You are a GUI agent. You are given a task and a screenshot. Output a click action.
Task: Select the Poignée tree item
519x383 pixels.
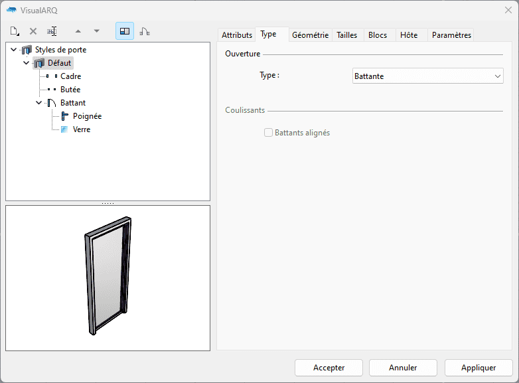88,116
